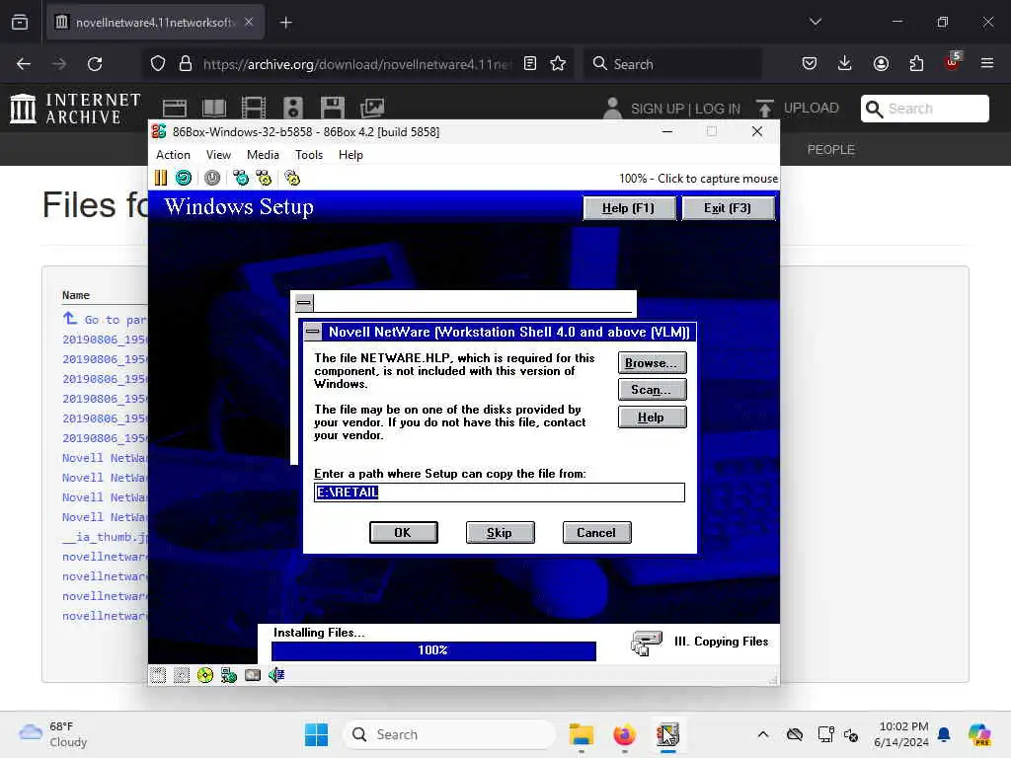Viewport: 1011px width, 758px height.
Task: Open the 86Box Tools menu
Action: click(x=309, y=155)
